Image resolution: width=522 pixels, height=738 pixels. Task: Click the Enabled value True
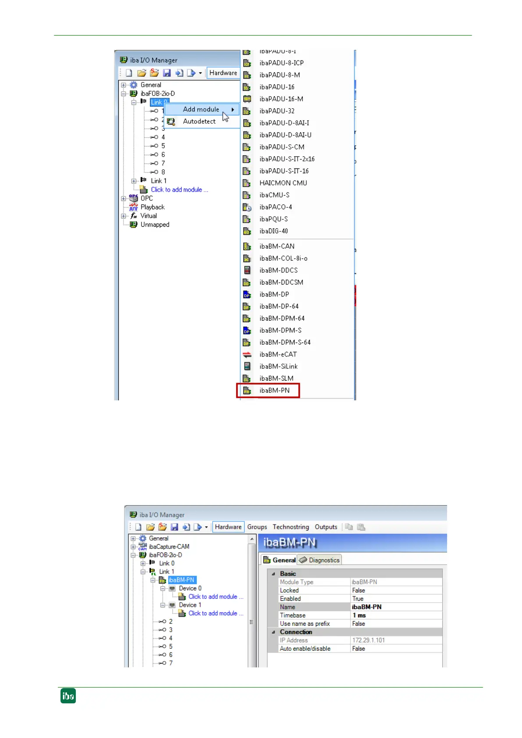tap(396, 599)
